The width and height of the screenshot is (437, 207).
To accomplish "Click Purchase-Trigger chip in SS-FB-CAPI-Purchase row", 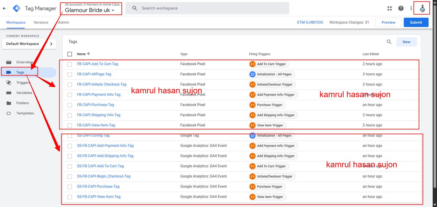I will pyautogui.click(x=267, y=186).
